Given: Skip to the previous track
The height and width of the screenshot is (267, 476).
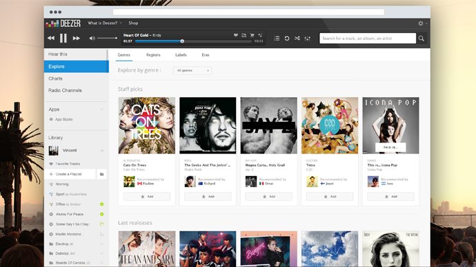Looking at the screenshot, I should (51, 38).
